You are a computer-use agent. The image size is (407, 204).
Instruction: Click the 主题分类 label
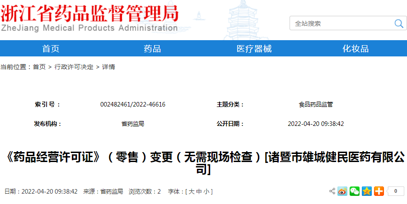pos(230,104)
